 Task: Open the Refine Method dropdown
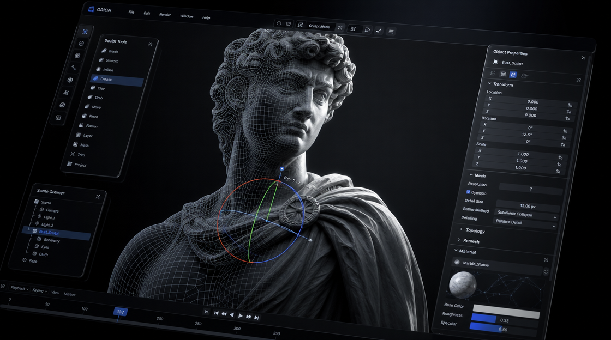point(526,214)
